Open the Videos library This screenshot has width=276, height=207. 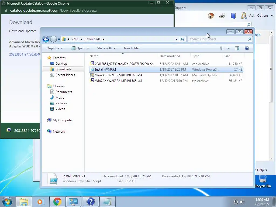[60, 109]
